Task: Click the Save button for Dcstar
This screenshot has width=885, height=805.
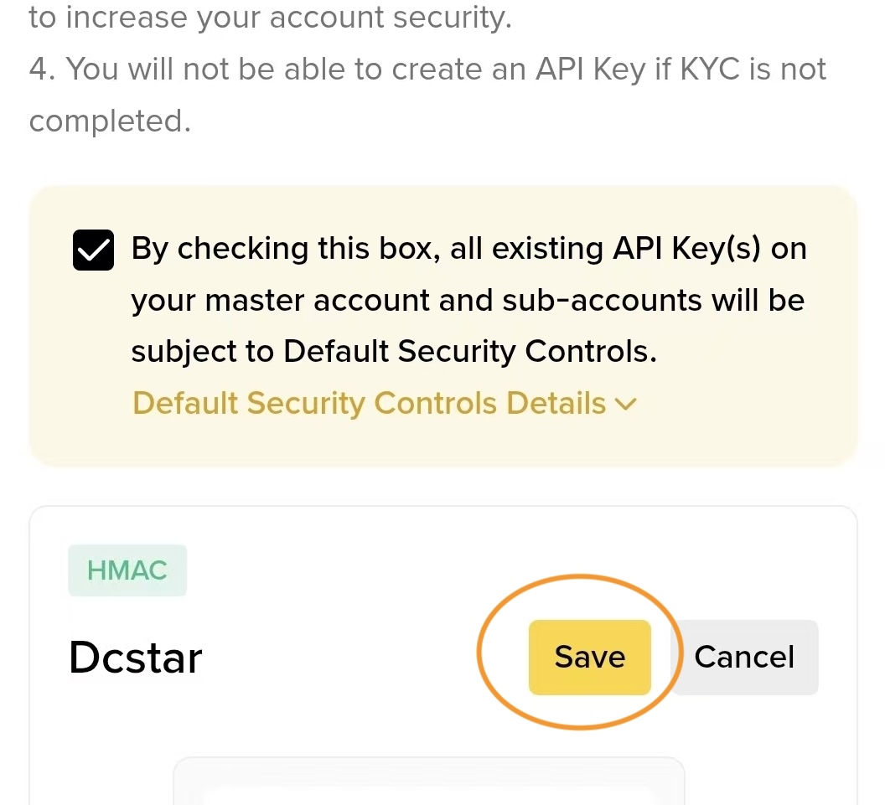Action: pyautogui.click(x=589, y=657)
